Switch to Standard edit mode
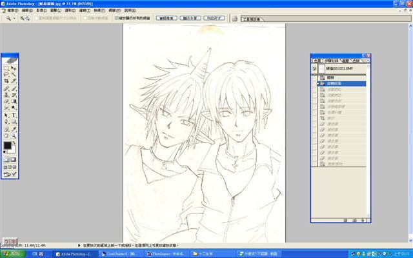 [x=6, y=159]
